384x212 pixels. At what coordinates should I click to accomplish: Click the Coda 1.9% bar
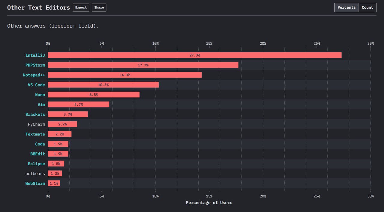click(x=58, y=144)
